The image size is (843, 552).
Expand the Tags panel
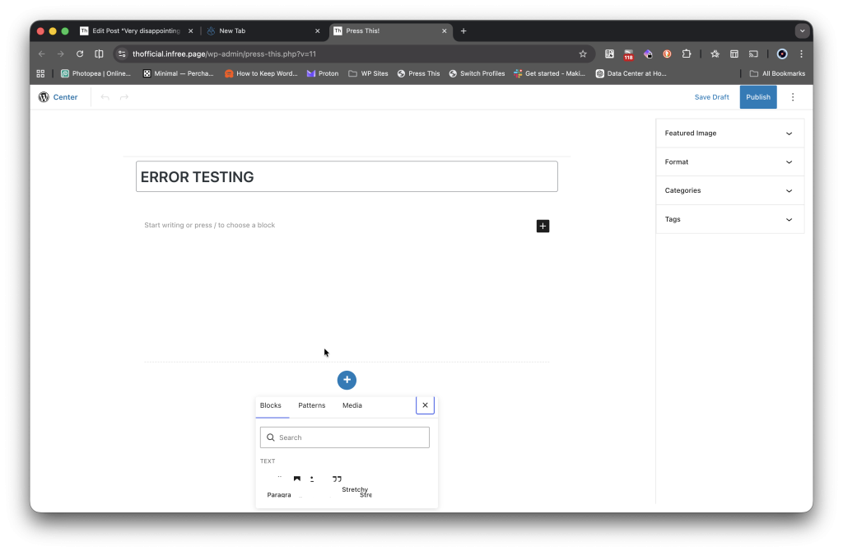coord(729,219)
